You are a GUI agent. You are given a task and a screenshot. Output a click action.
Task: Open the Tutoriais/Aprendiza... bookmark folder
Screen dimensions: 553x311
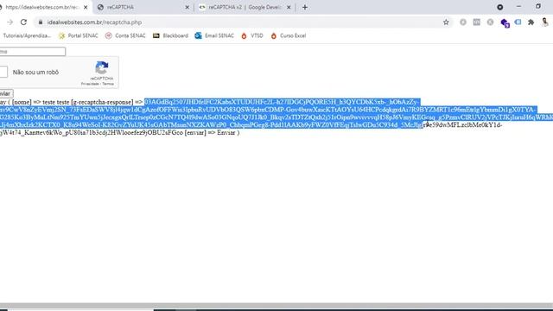pyautogui.click(x=26, y=35)
